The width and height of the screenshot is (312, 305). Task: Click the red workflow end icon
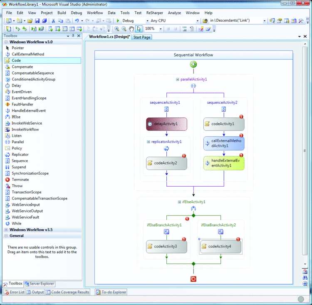point(193,279)
